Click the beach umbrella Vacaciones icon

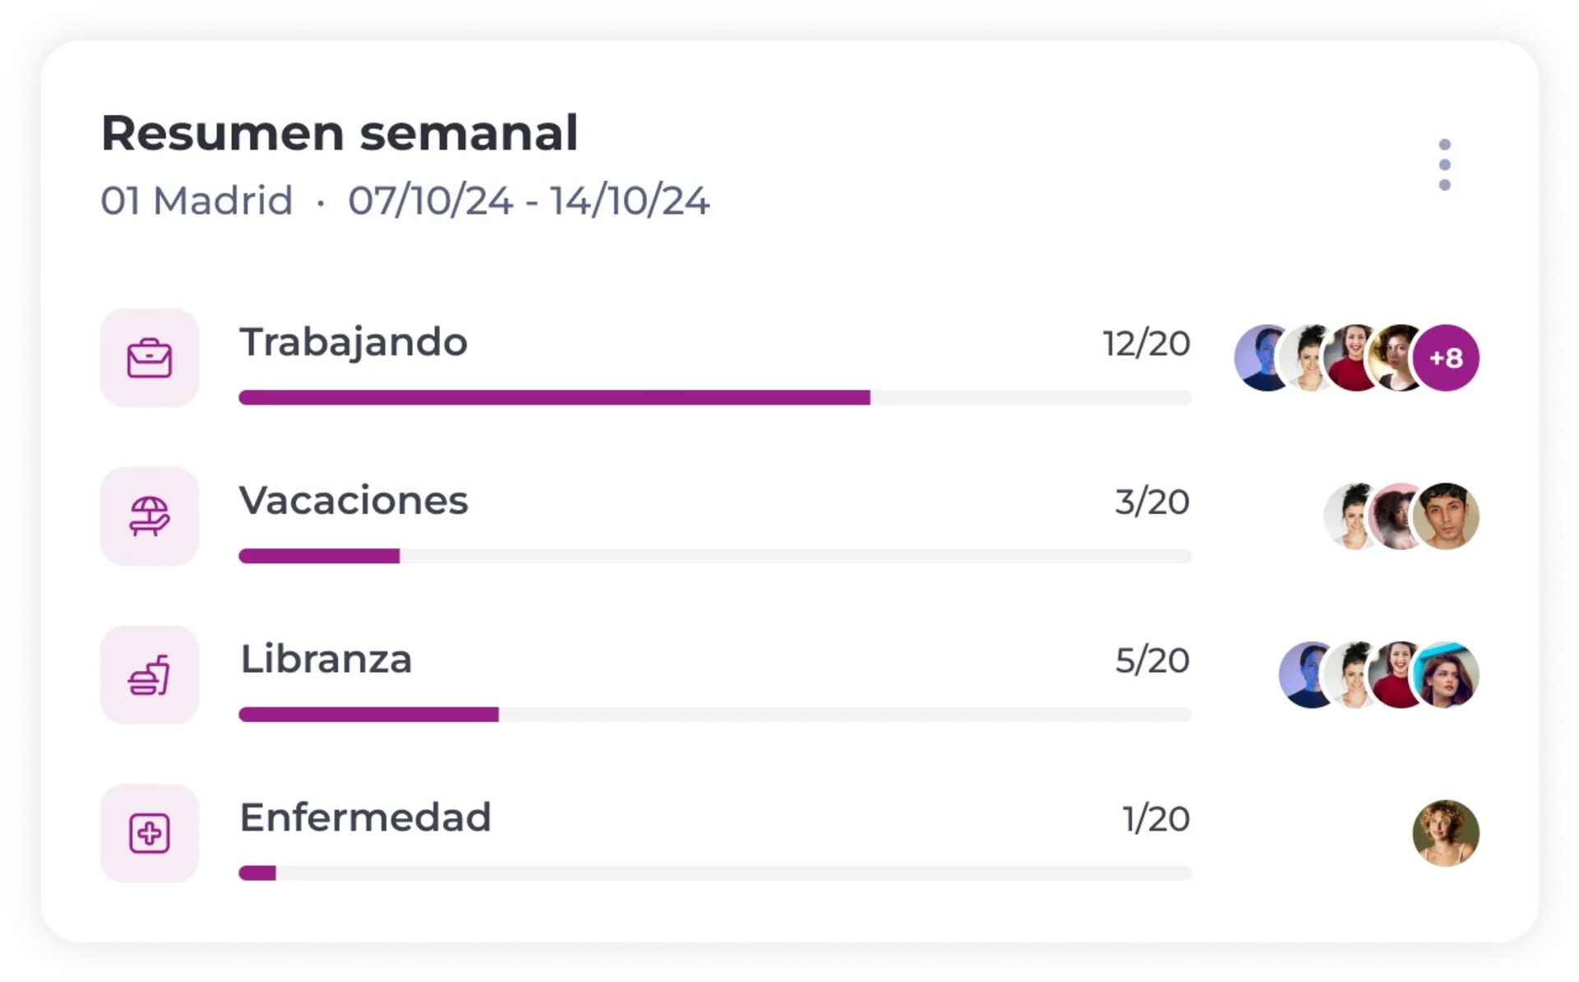pos(149,516)
